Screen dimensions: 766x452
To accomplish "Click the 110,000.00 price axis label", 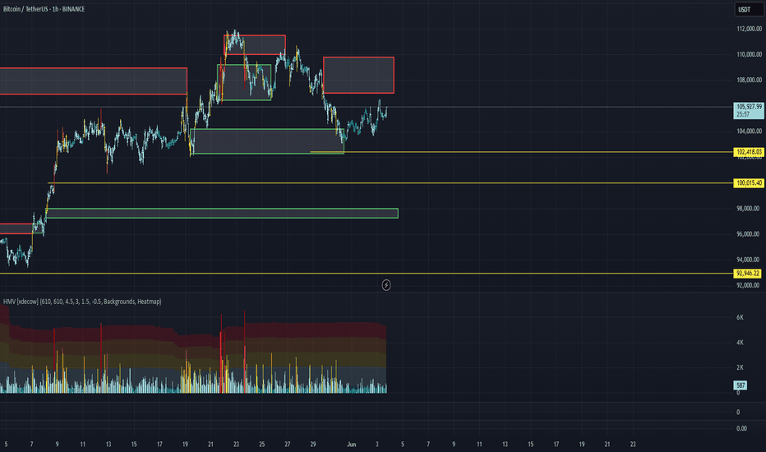I will click(749, 54).
